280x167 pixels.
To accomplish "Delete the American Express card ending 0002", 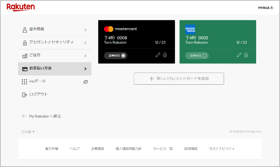I will 246,55.
